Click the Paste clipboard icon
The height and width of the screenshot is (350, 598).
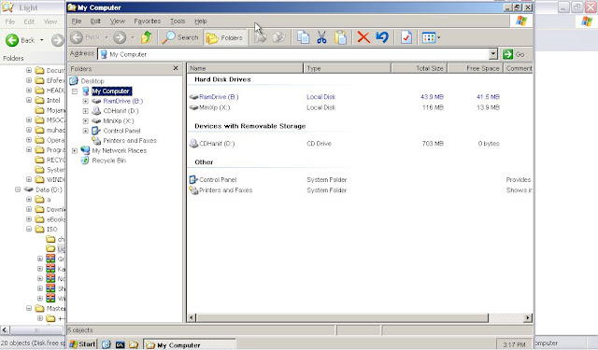point(340,37)
